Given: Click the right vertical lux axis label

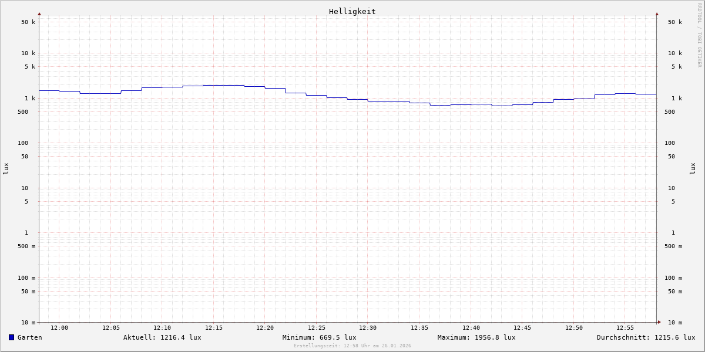Looking at the screenshot, I should (693, 168).
